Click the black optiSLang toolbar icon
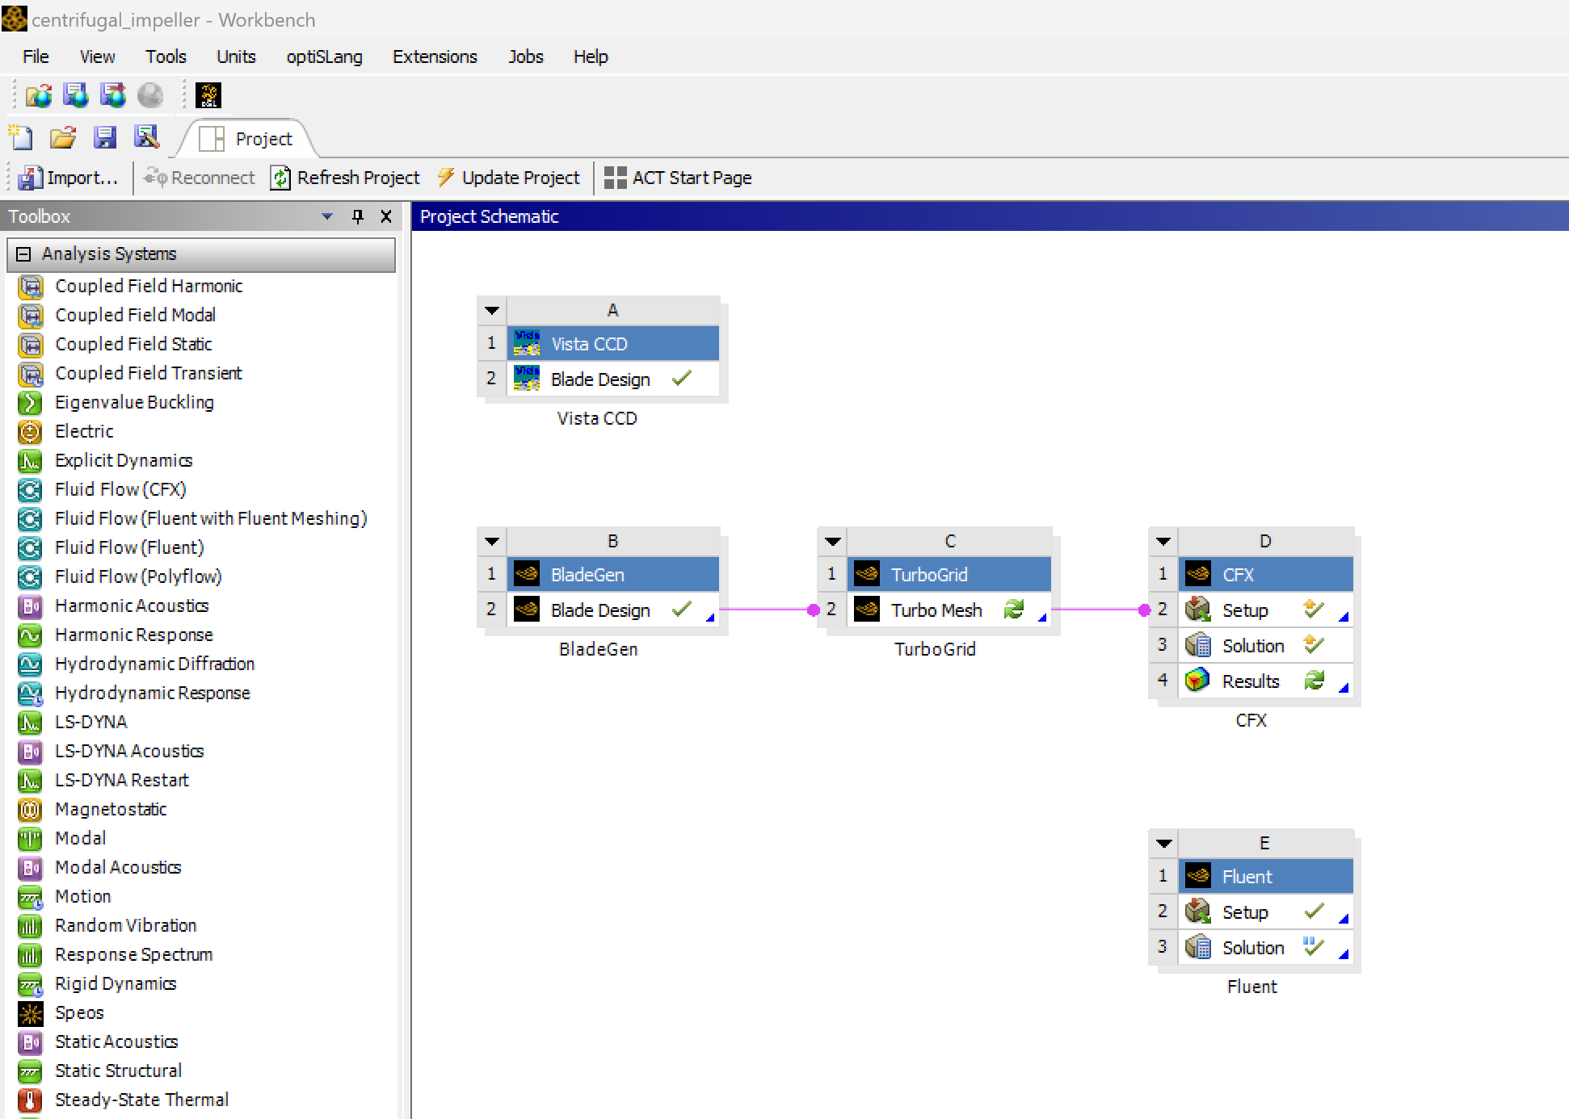The height and width of the screenshot is (1119, 1569). (208, 95)
